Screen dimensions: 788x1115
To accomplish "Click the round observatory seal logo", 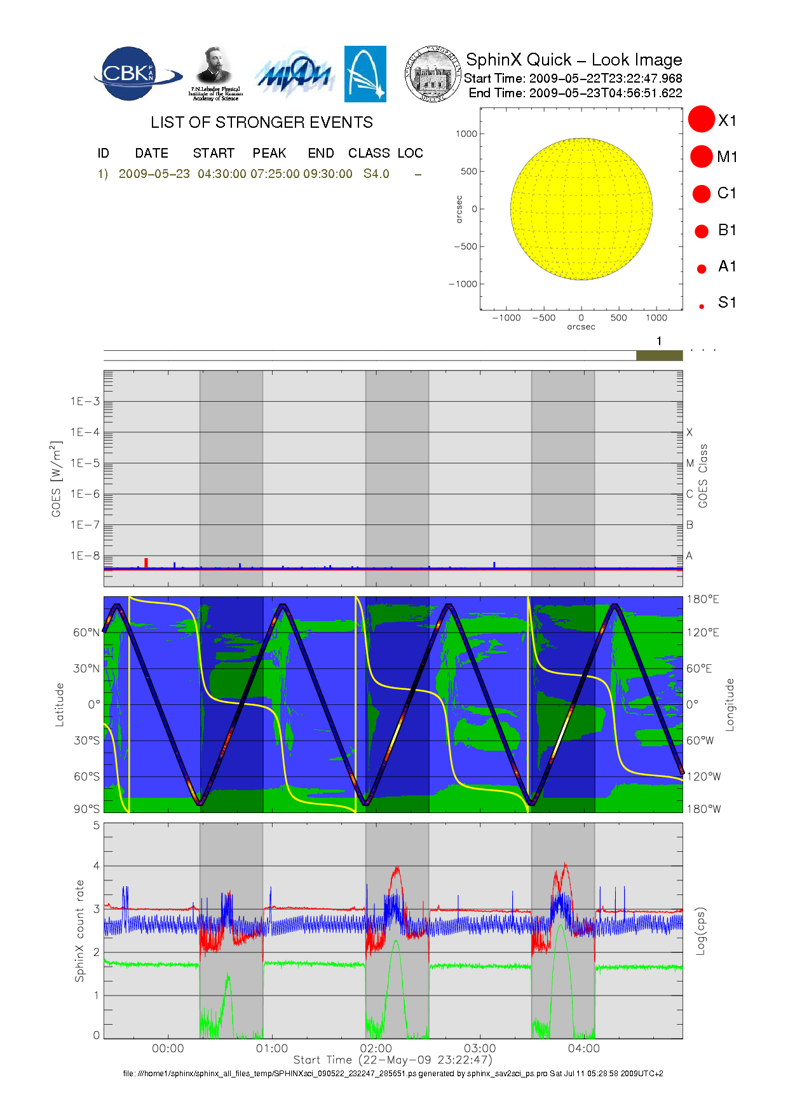I will coord(433,74).
